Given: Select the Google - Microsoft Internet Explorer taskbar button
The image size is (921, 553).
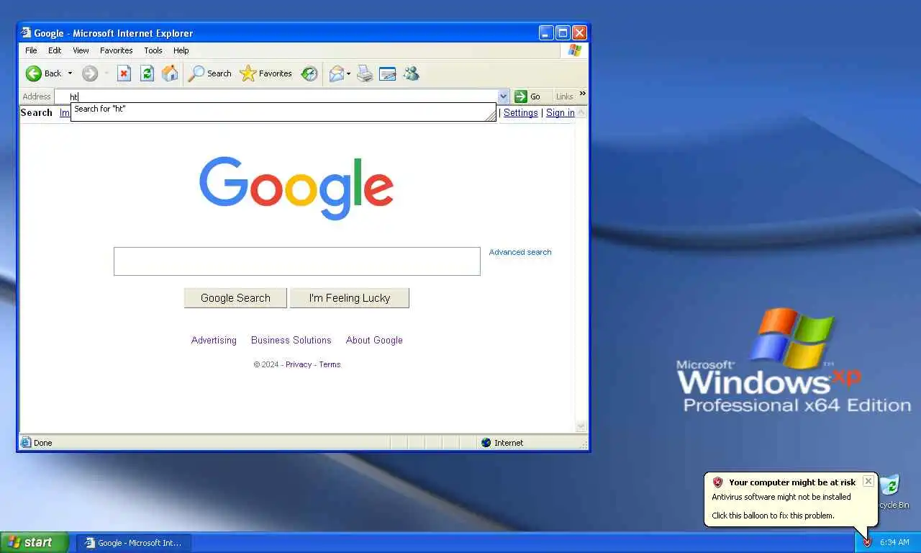Looking at the screenshot, I should point(135,542).
